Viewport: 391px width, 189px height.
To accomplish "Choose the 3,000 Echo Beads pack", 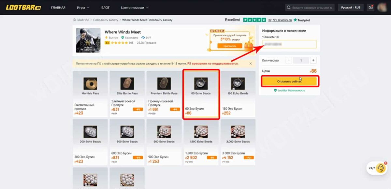I will (x=238, y=142).
